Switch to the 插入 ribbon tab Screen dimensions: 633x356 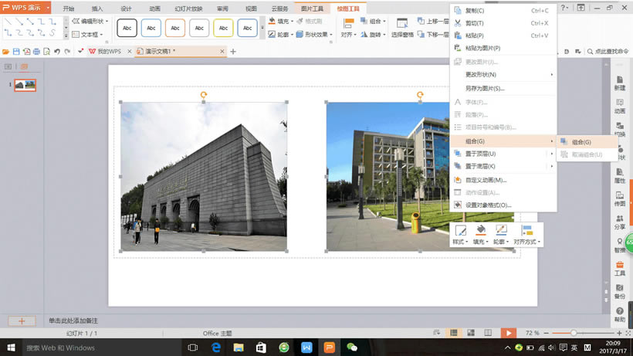point(97,8)
